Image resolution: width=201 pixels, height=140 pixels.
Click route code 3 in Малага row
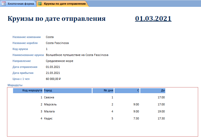pos(41,111)
